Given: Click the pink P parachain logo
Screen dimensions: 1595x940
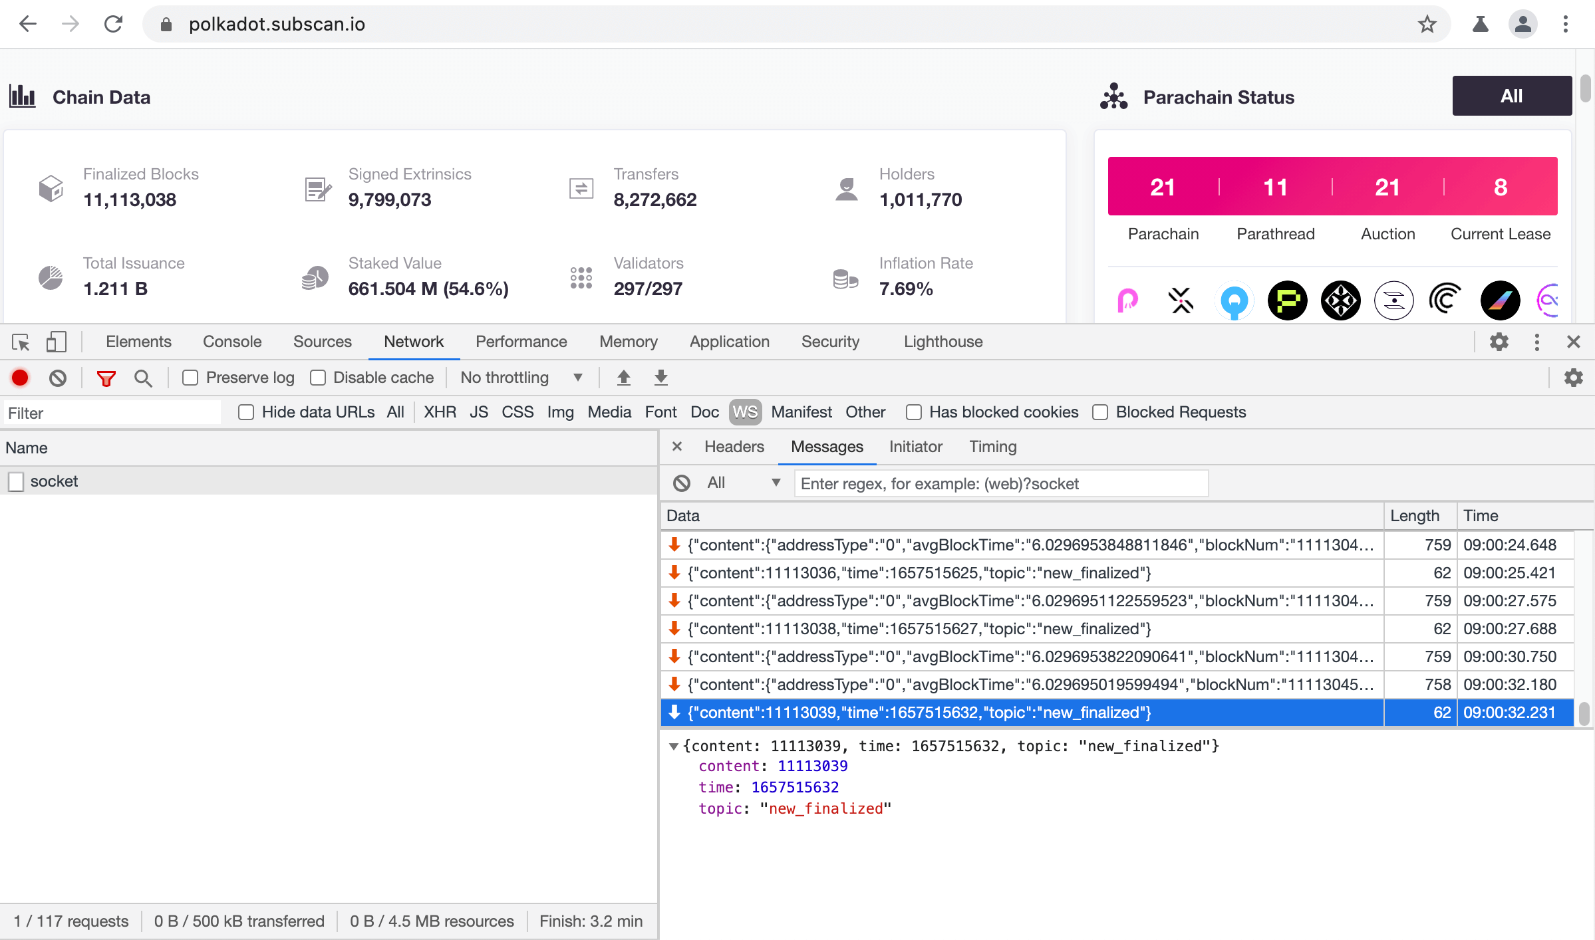Looking at the screenshot, I should coord(1128,300).
